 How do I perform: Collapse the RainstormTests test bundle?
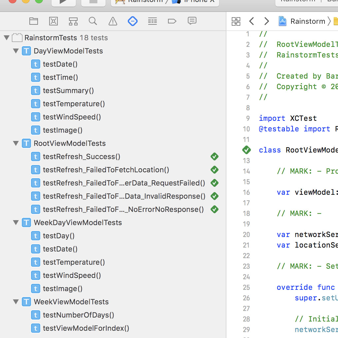tap(6, 37)
